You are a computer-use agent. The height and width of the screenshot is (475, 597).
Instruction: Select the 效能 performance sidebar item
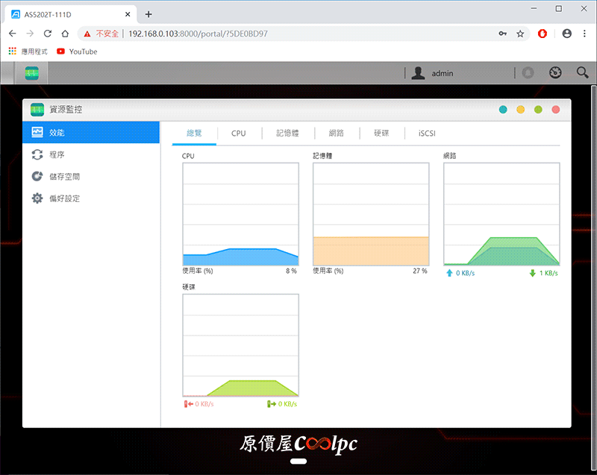pyautogui.click(x=91, y=132)
